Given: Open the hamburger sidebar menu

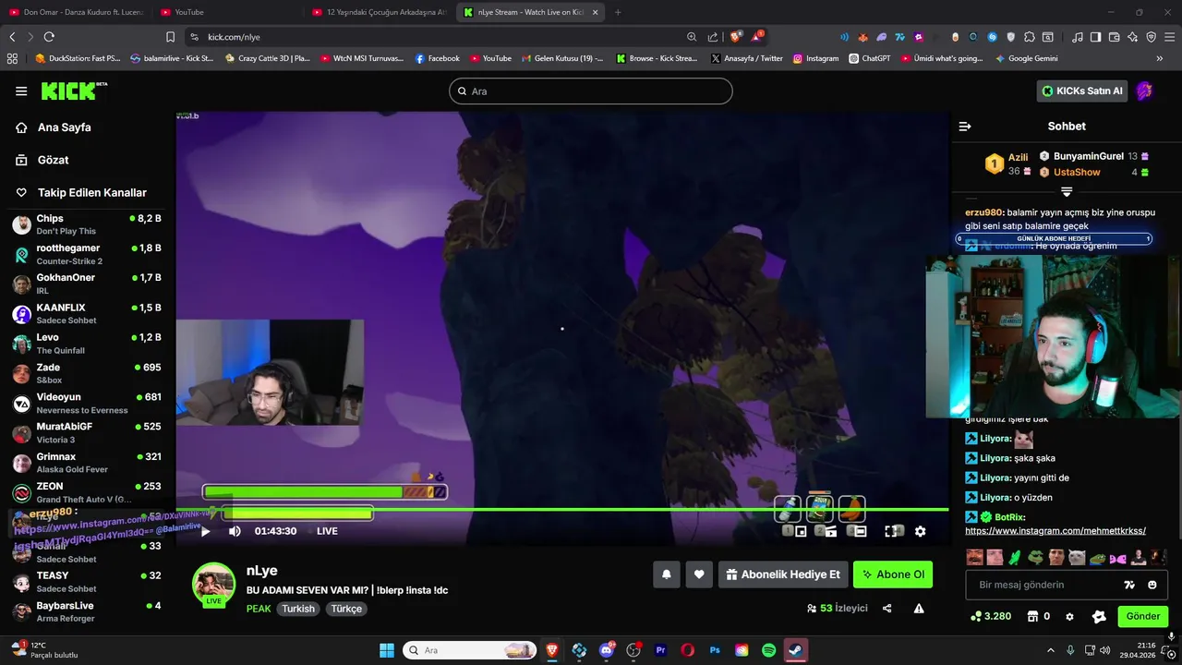Looking at the screenshot, I should point(21,91).
